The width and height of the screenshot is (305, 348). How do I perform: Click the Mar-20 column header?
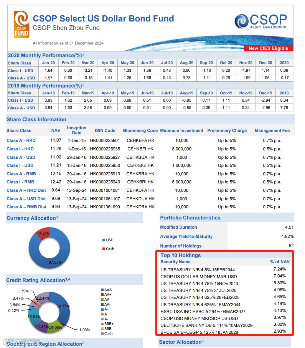tap(88, 63)
